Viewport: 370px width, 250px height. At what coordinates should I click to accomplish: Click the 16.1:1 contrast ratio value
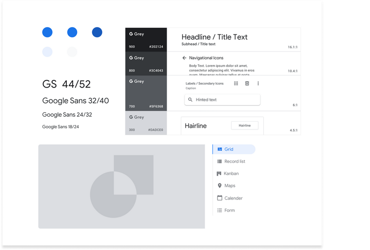pyautogui.click(x=292, y=47)
